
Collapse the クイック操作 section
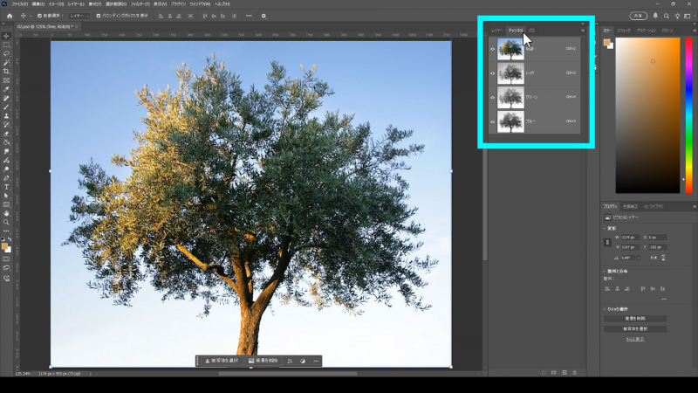605,309
